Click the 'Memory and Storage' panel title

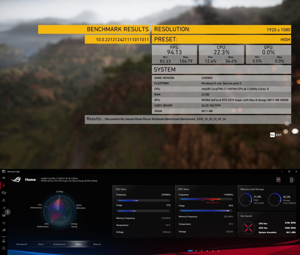click(x=252, y=189)
